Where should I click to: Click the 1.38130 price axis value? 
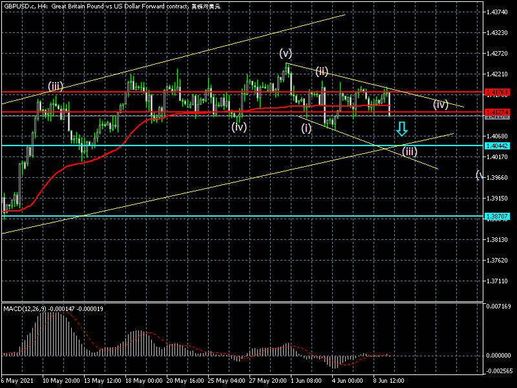[x=497, y=240]
